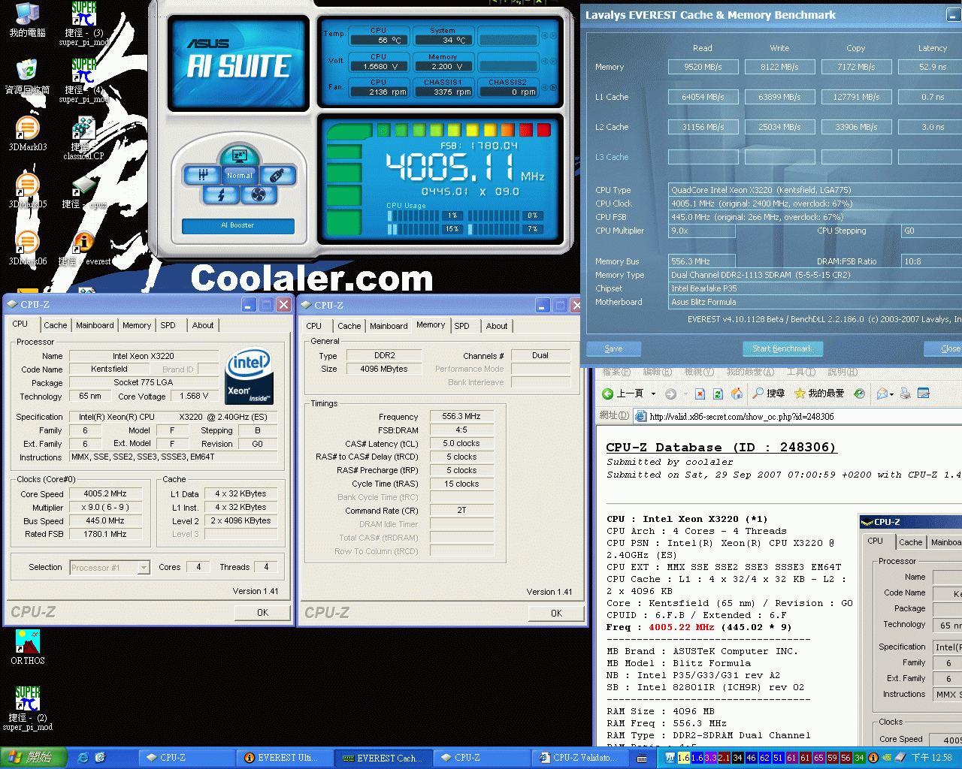Click the browser Print icon

tap(906, 394)
